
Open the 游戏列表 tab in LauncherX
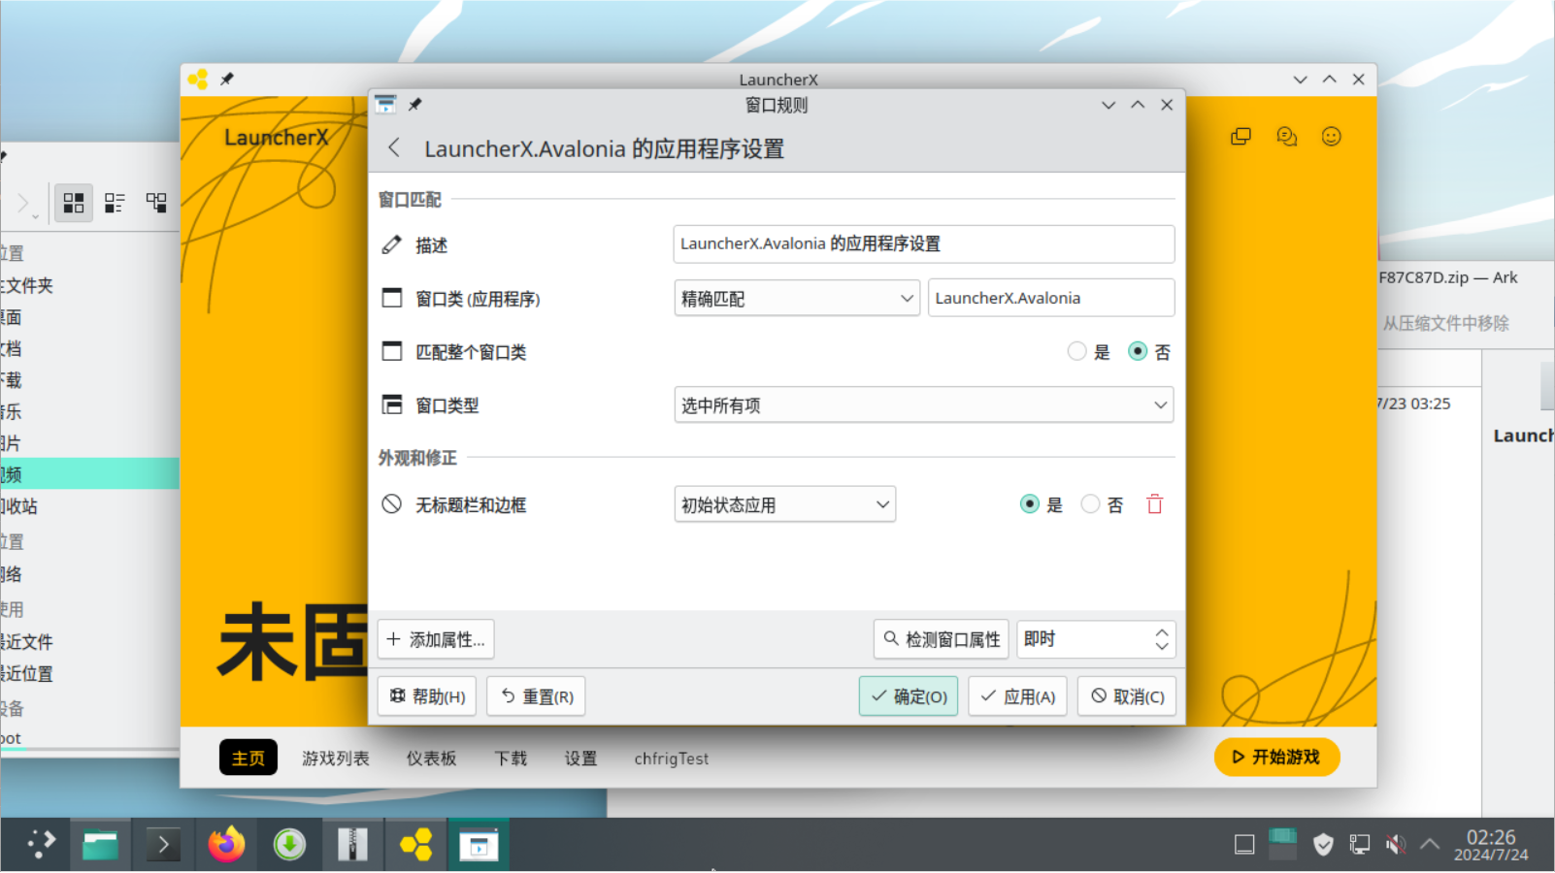[336, 759]
